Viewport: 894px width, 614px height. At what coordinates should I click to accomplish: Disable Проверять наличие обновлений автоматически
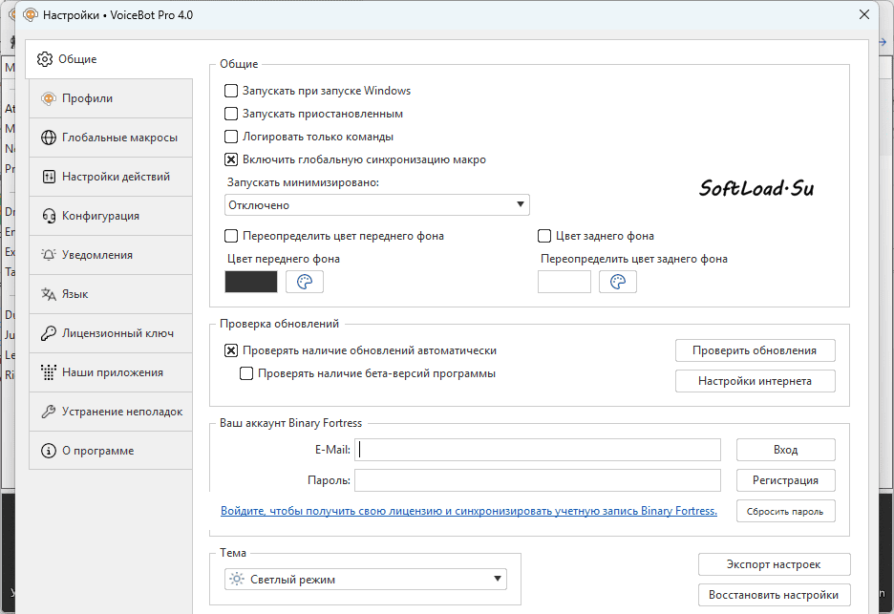click(231, 350)
